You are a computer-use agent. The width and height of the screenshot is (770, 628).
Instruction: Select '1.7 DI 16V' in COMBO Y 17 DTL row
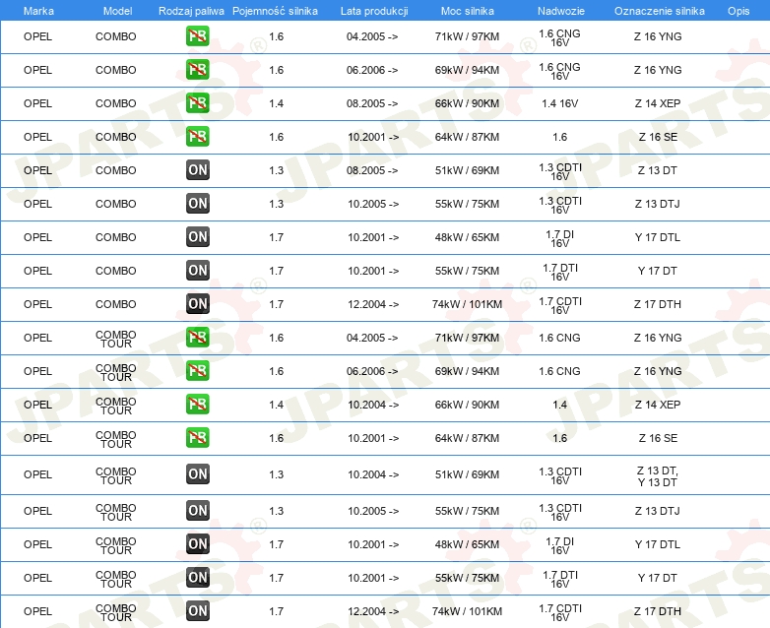[560, 238]
